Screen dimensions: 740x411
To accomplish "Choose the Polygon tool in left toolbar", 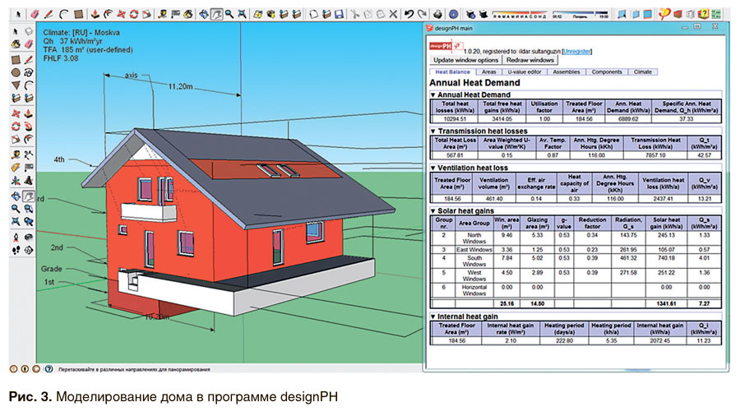I will pyautogui.click(x=16, y=85).
